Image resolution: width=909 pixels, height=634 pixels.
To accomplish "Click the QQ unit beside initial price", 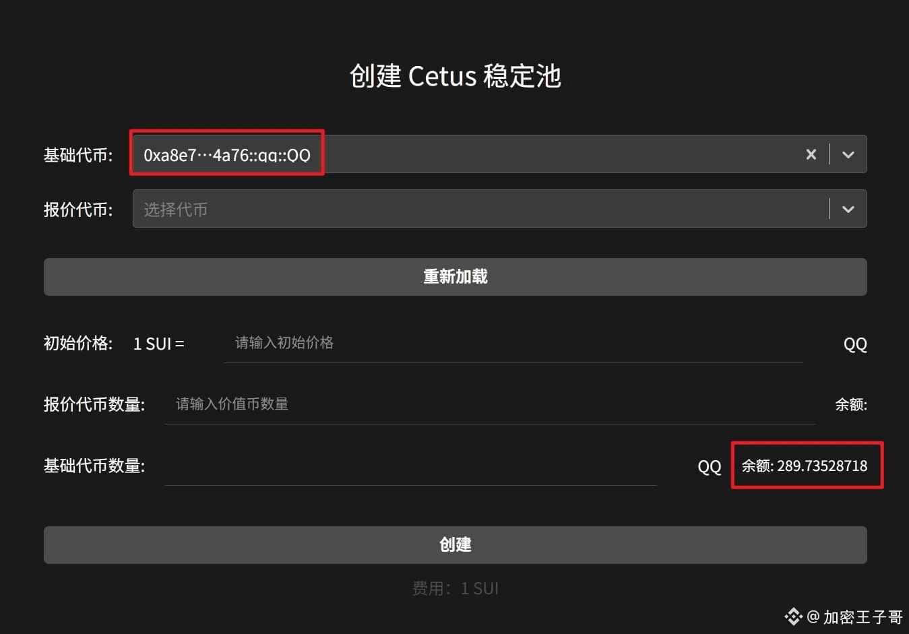I will (855, 344).
